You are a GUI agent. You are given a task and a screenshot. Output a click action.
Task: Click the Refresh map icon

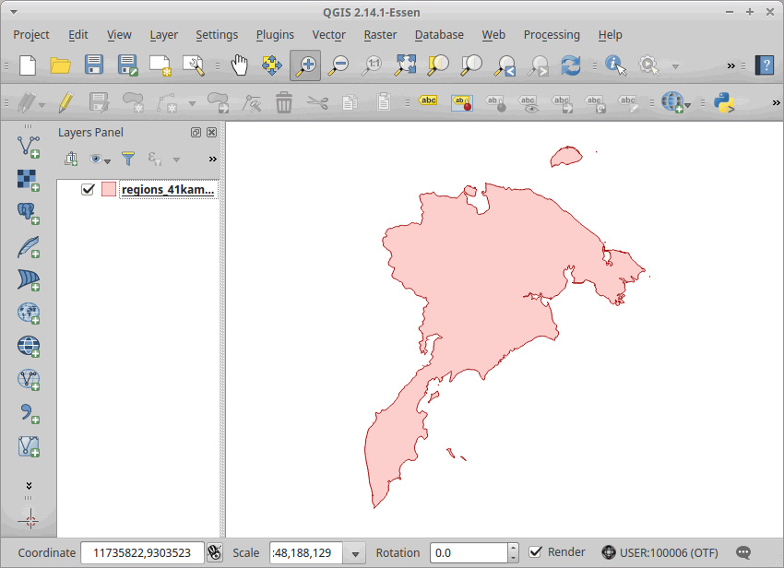(571, 65)
